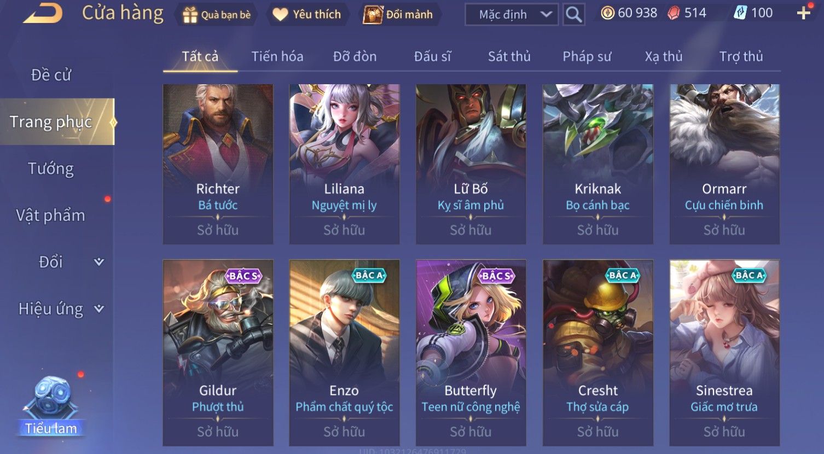Open Vật phẩm sidebar section

(x=51, y=216)
